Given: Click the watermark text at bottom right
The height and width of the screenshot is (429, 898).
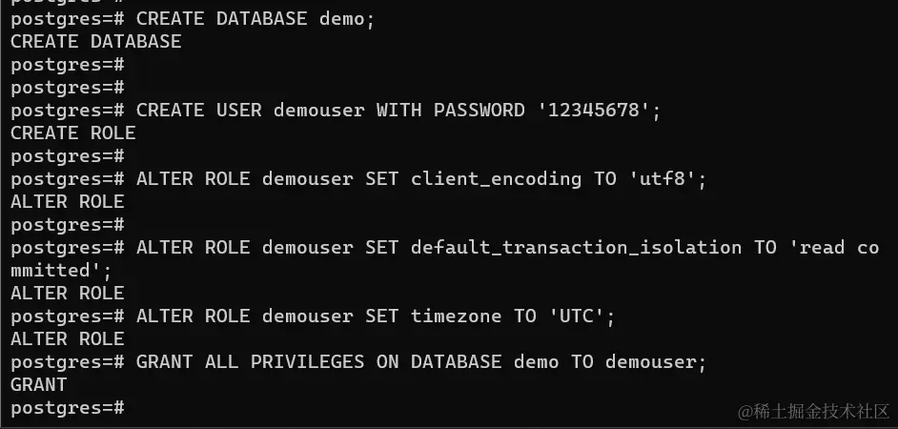Looking at the screenshot, I should click(813, 411).
